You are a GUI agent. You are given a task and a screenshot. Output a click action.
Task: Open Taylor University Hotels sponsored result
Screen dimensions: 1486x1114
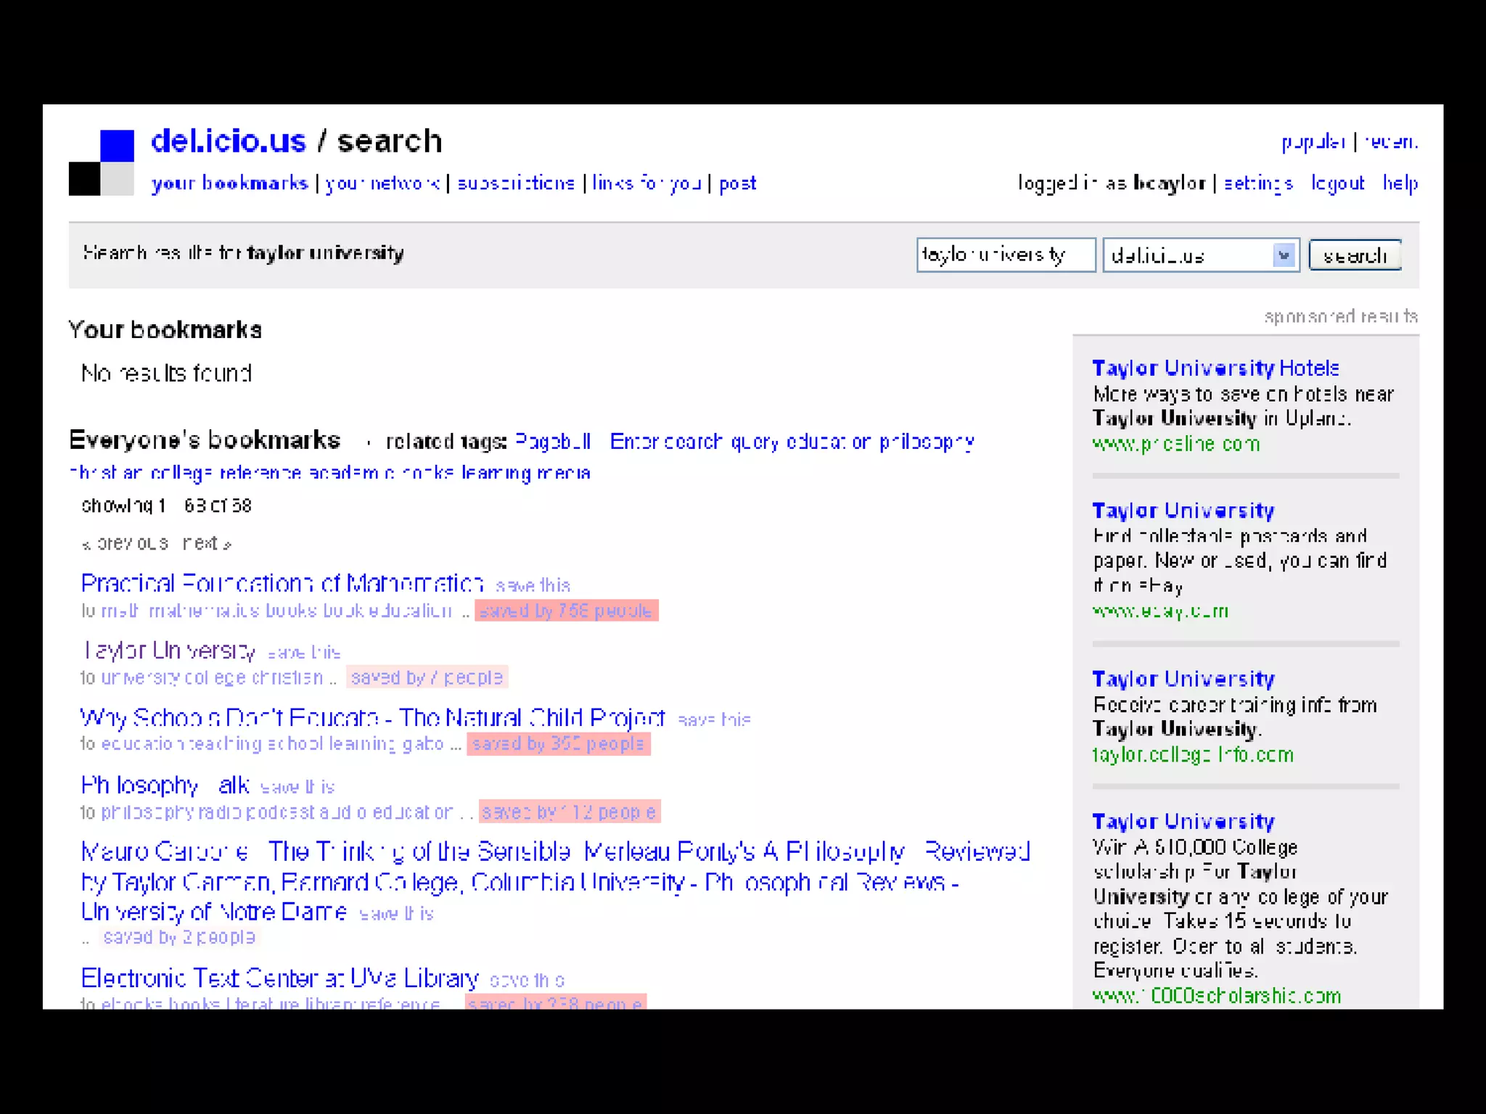pyautogui.click(x=1215, y=368)
